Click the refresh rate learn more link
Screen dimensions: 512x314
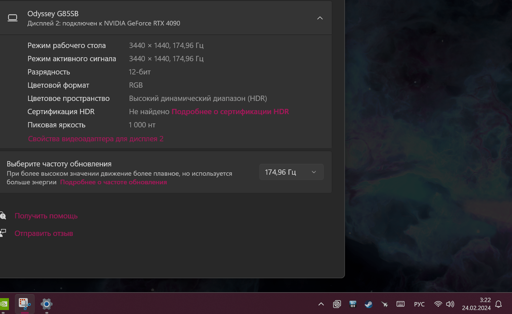[113, 182]
